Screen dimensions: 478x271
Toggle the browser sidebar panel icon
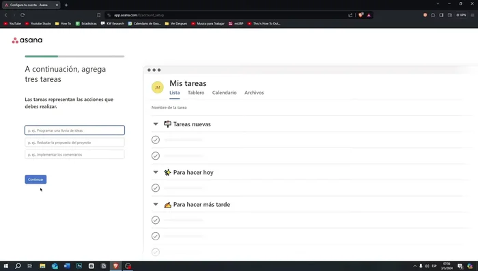click(441, 15)
